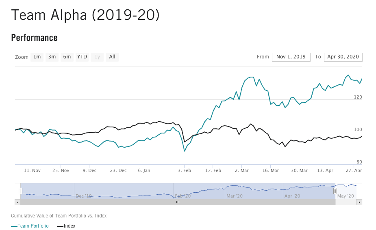Click the scrollbar left arrow

pyautogui.click(x=17, y=202)
